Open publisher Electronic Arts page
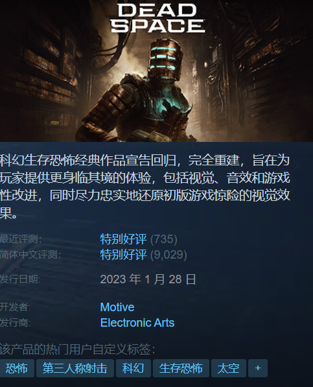Viewport: 313px width, 387px height. pyautogui.click(x=137, y=323)
